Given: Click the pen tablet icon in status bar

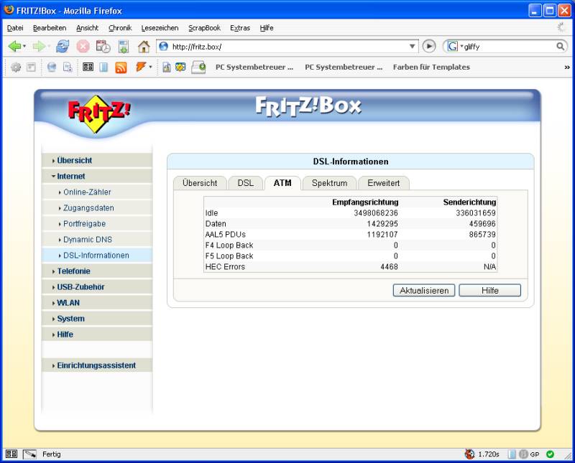Looking at the screenshot, I should (29, 454).
